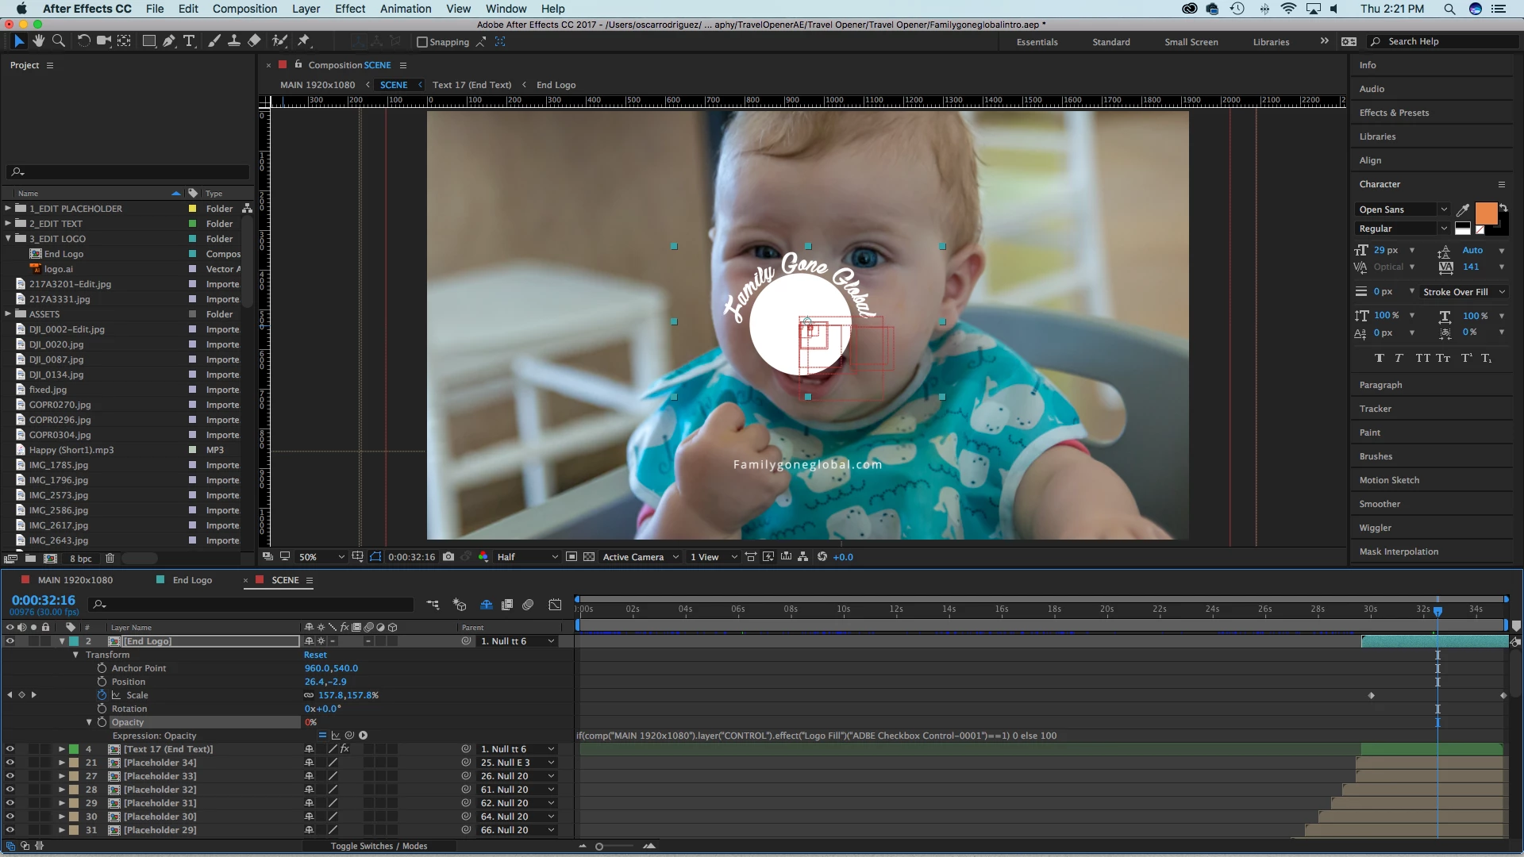Open the 50% magnification dropdown
The height and width of the screenshot is (857, 1524).
[x=321, y=557]
